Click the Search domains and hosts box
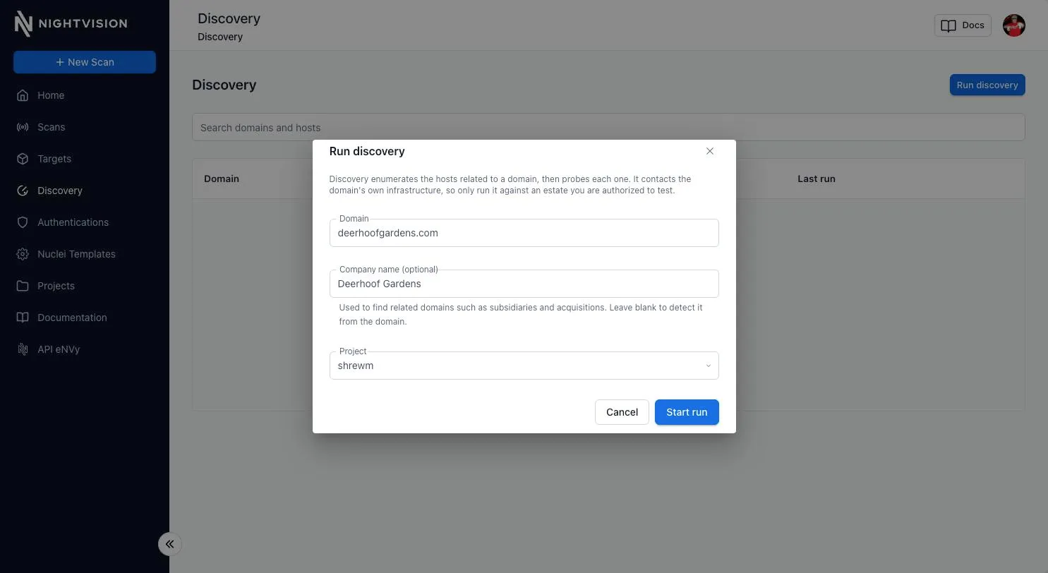The image size is (1048, 573). click(x=608, y=128)
